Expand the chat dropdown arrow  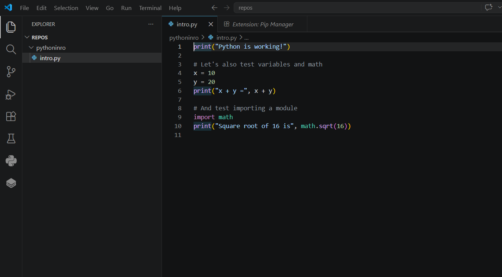click(x=499, y=8)
